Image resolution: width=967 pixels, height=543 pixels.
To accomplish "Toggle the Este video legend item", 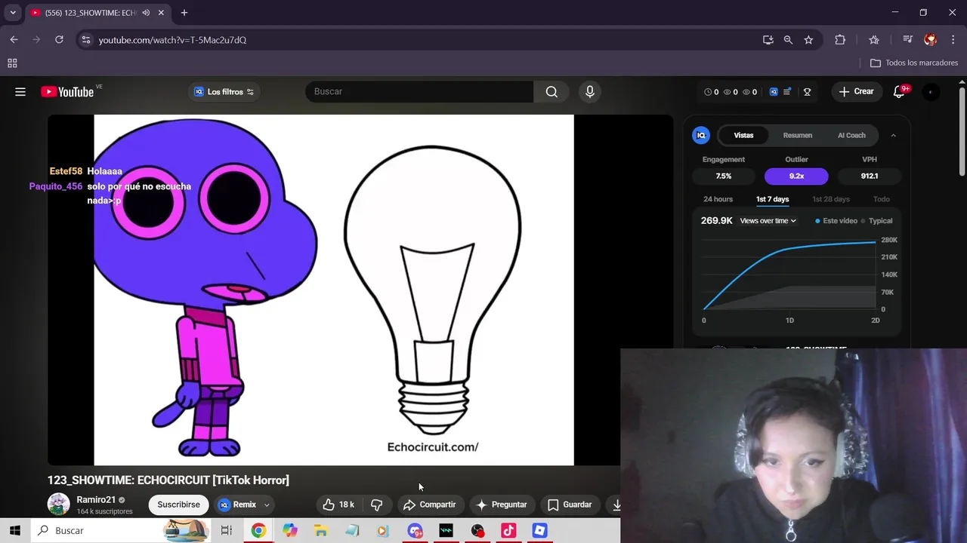I will click(x=836, y=221).
